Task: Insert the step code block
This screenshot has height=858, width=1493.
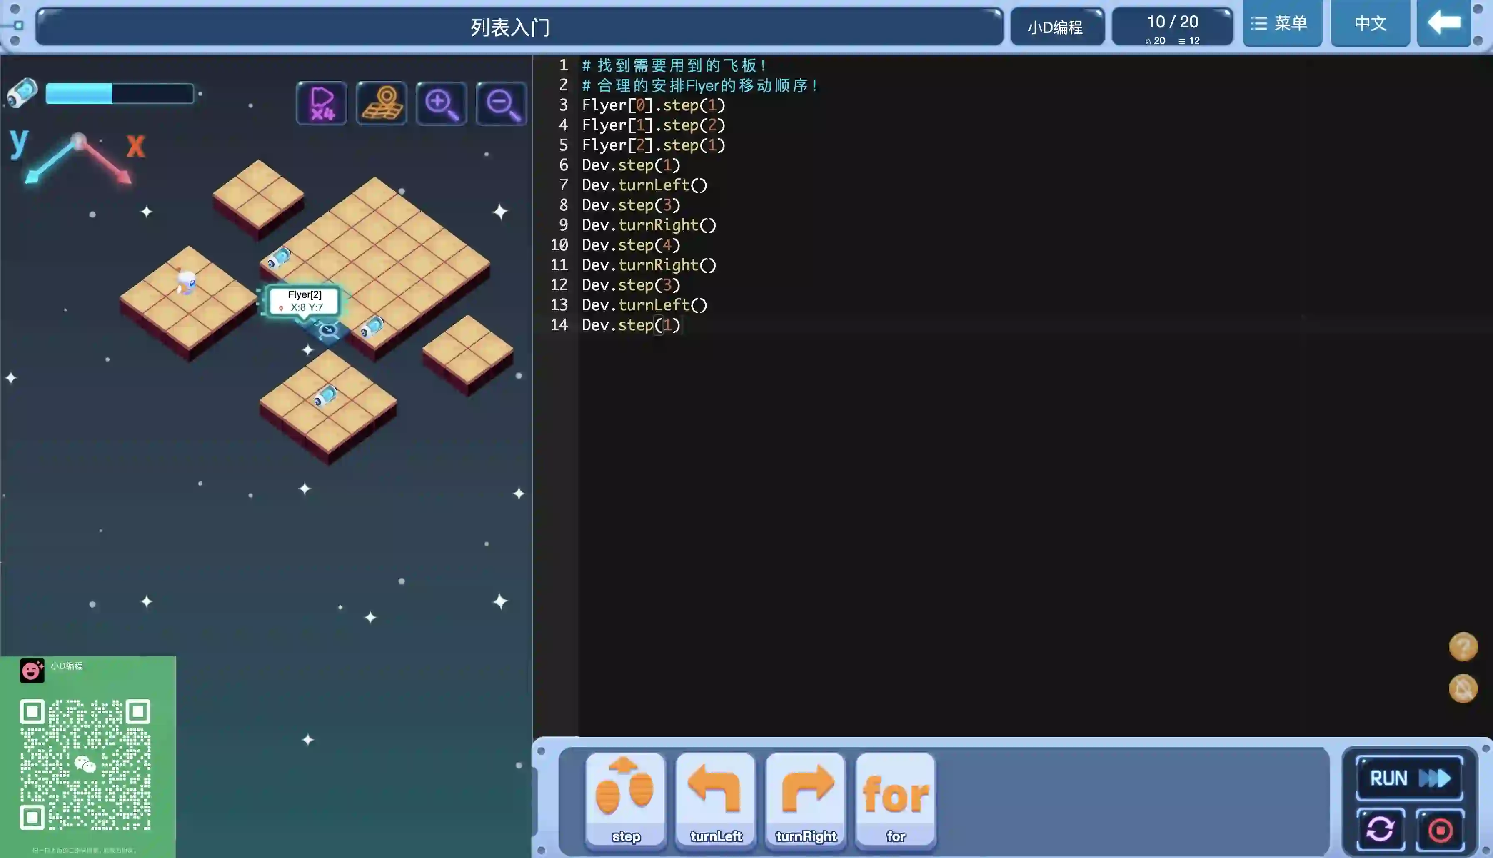Action: pos(626,800)
